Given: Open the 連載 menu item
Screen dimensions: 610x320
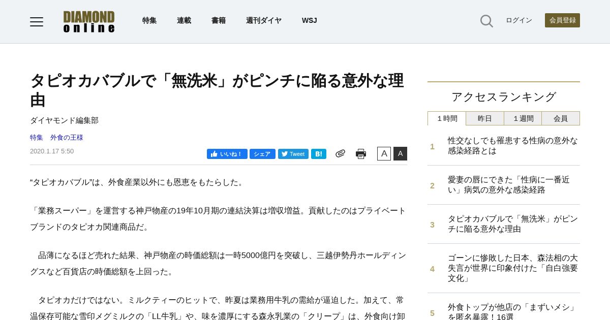Looking at the screenshot, I should coord(184,21).
